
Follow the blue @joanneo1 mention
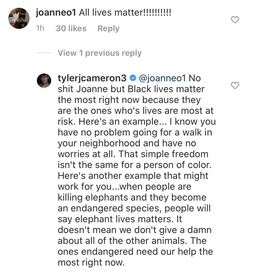tap(162, 78)
